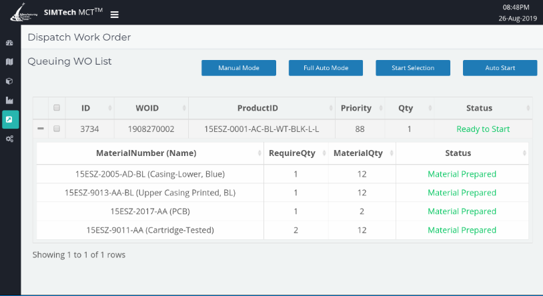Click WOID value 1908270002
The image size is (543, 296).
tap(151, 129)
